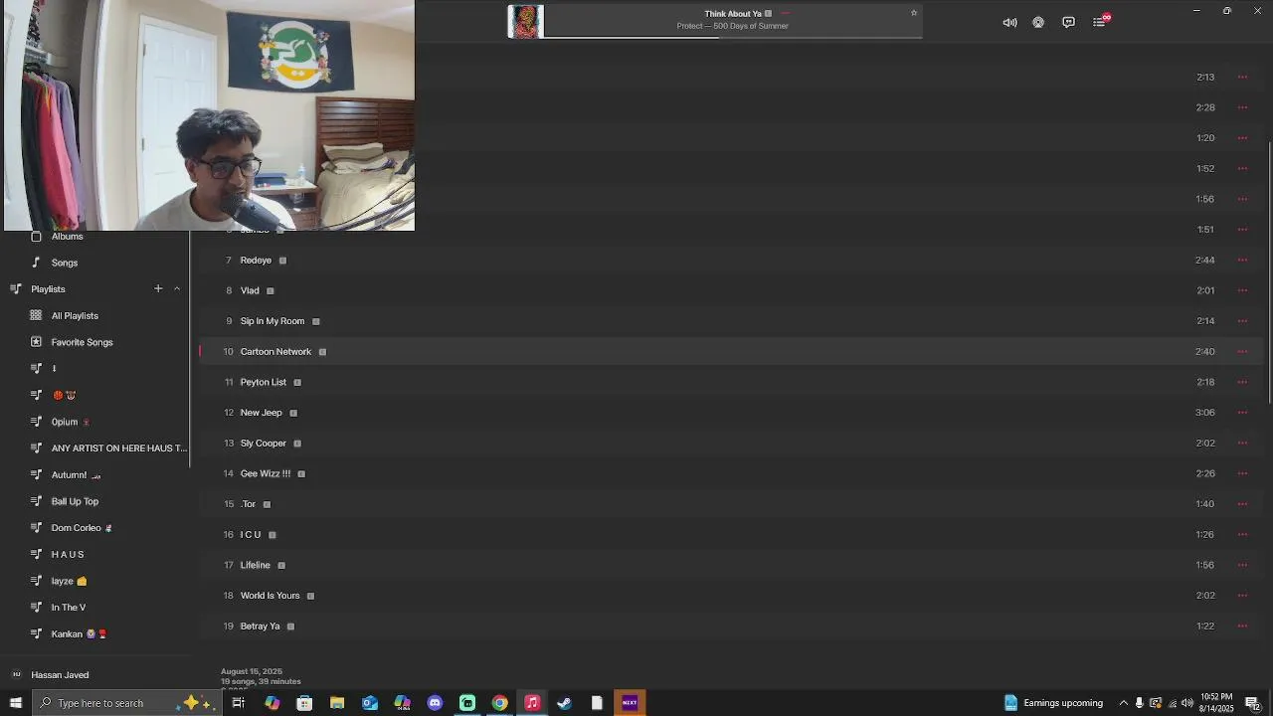Select the Vlad track

(731, 290)
